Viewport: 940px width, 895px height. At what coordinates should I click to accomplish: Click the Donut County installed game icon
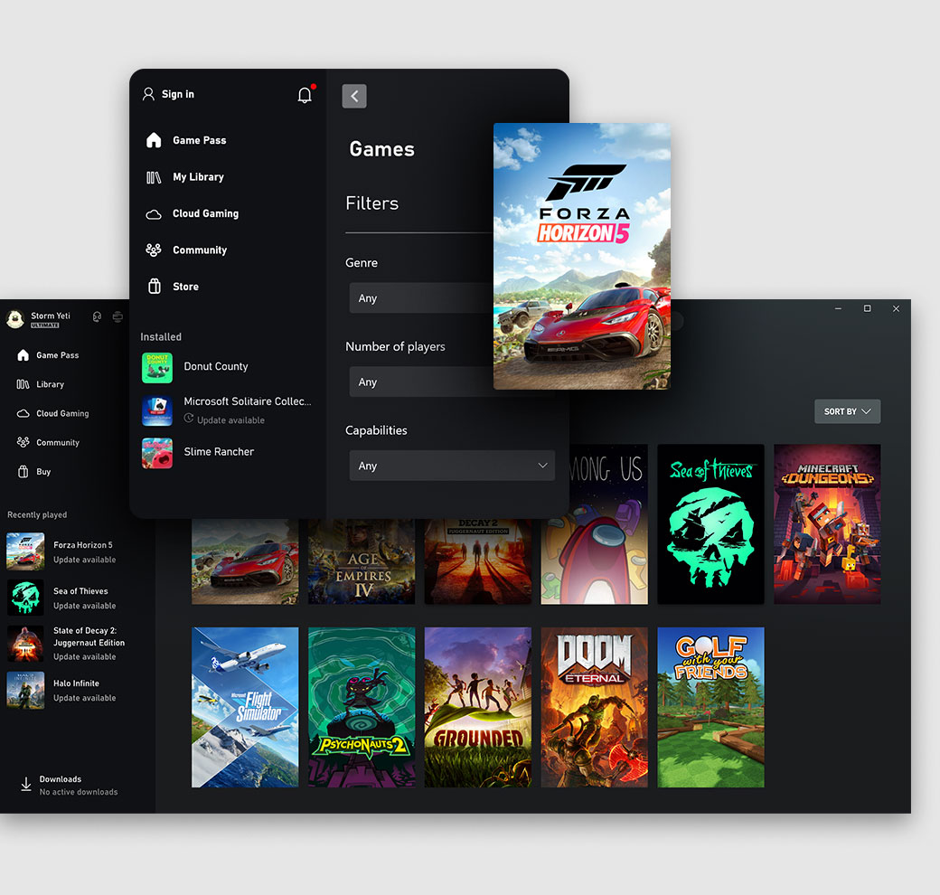157,367
